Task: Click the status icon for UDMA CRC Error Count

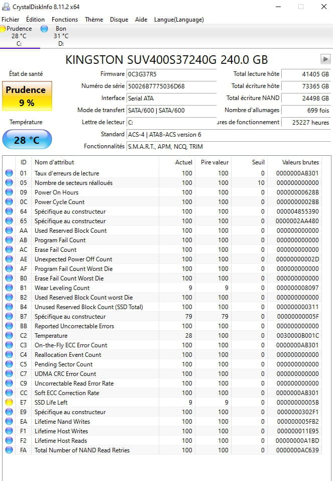Action: (9, 373)
